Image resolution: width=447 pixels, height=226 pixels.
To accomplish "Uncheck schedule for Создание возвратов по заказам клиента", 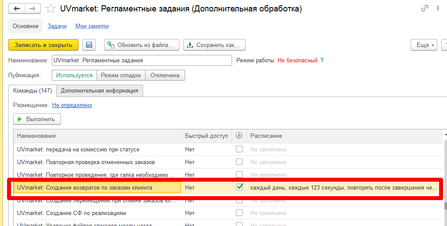I will point(240,187).
